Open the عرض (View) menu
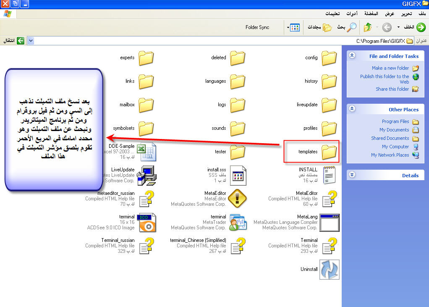This screenshot has height=307, width=429. click(390, 13)
